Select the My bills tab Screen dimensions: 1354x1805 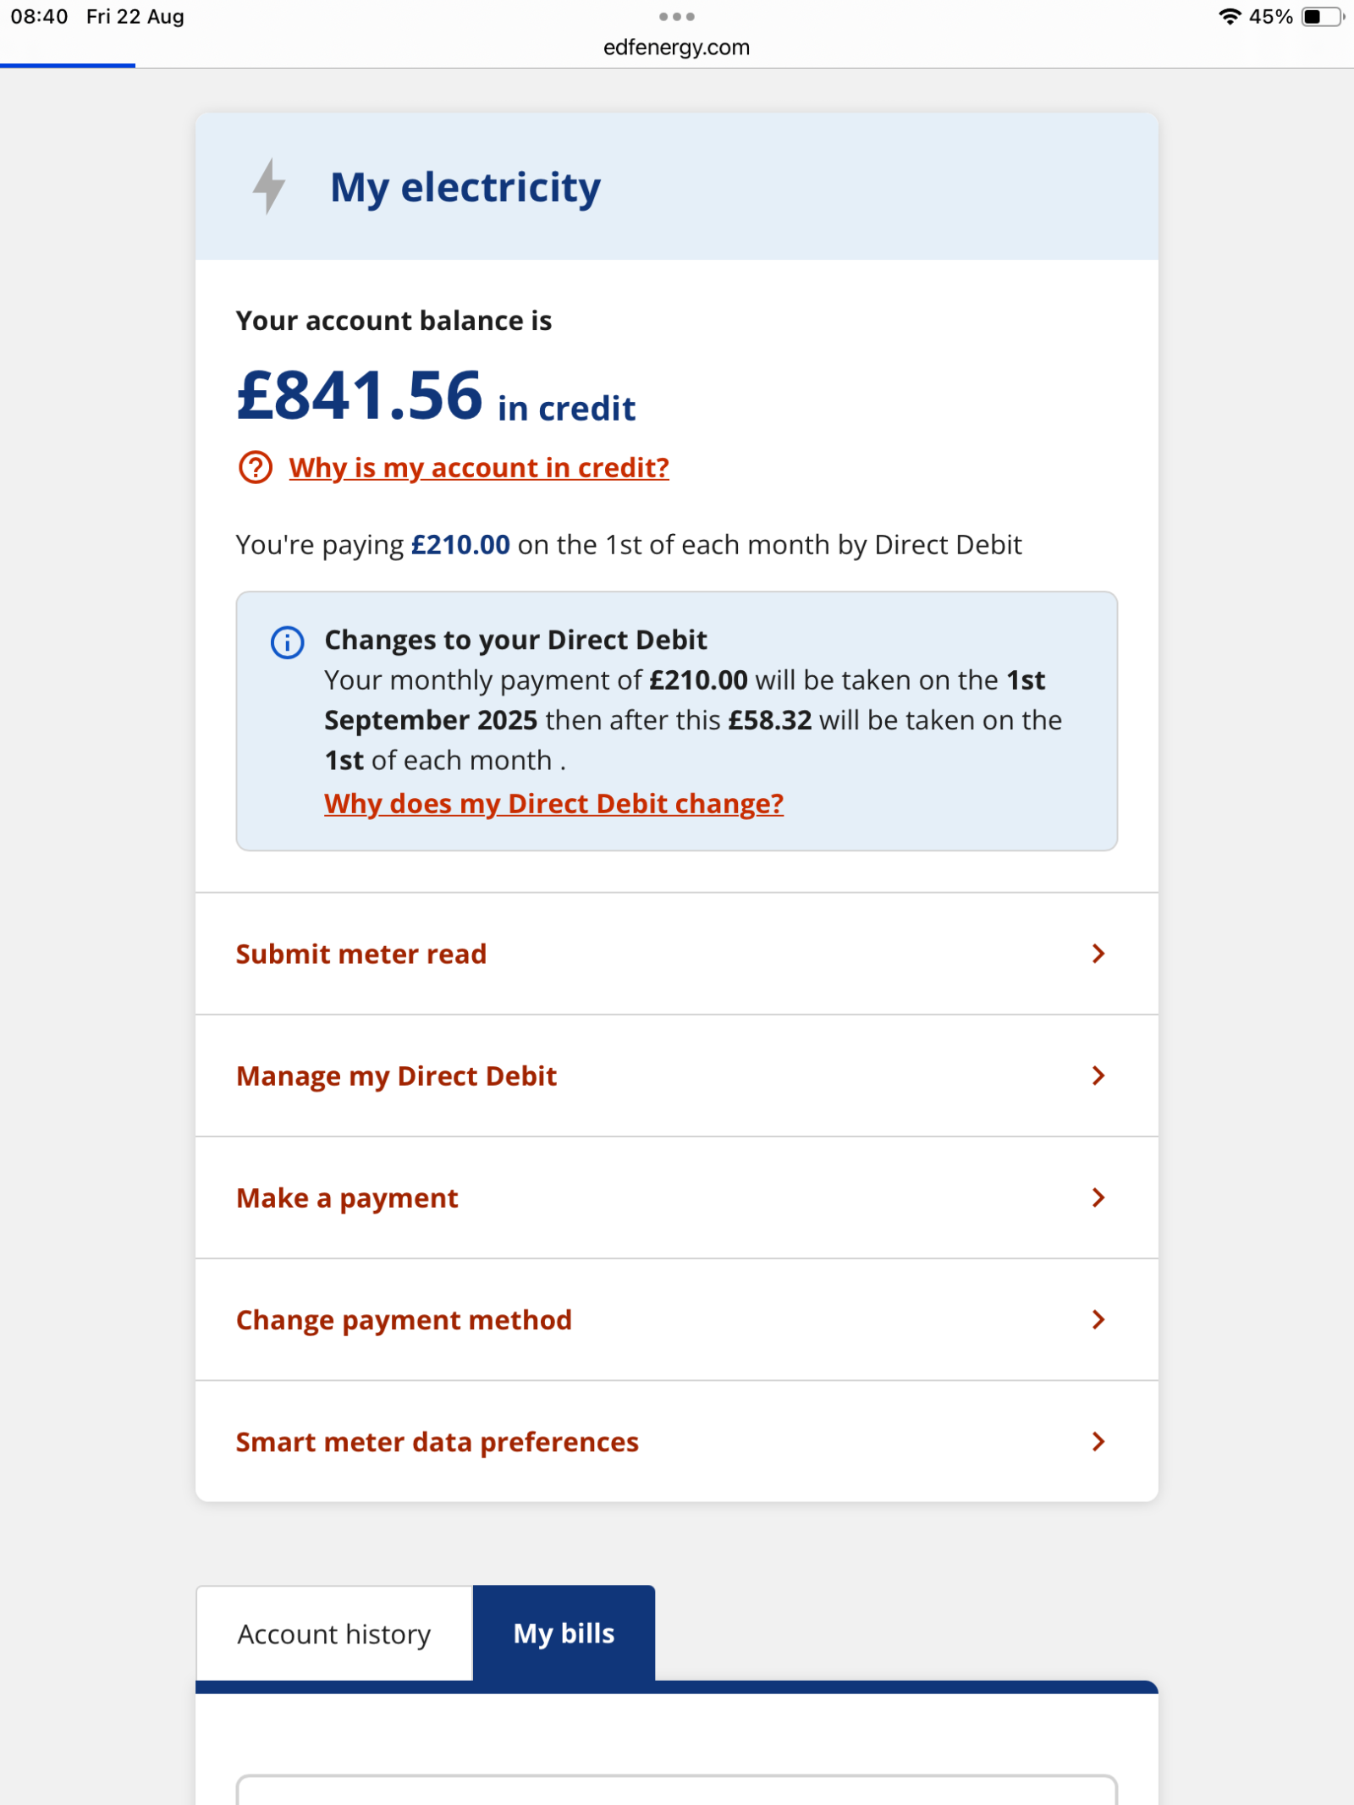(564, 1633)
